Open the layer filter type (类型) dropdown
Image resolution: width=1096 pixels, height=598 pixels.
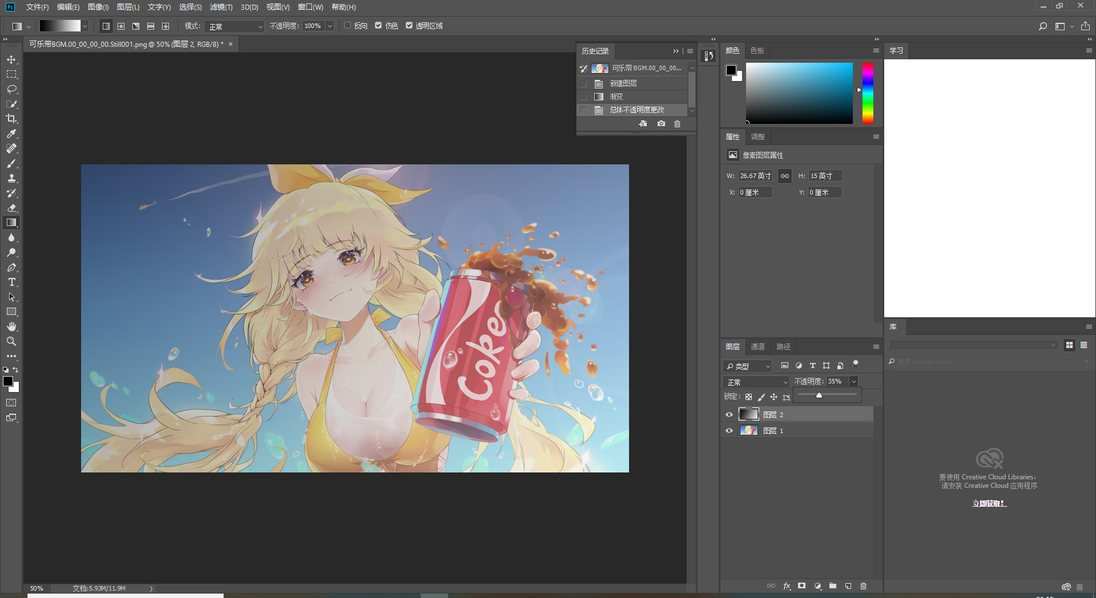tap(747, 366)
